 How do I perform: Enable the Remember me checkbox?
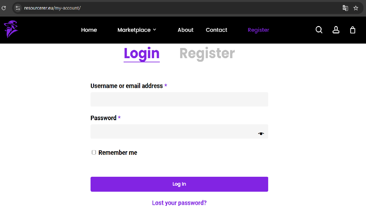(94, 153)
